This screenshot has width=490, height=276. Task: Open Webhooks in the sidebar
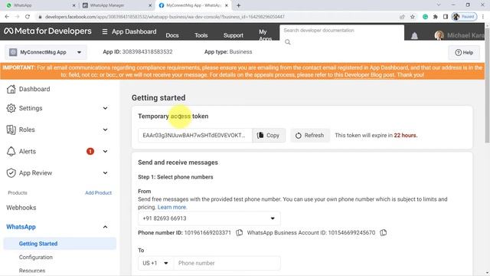pos(21,208)
